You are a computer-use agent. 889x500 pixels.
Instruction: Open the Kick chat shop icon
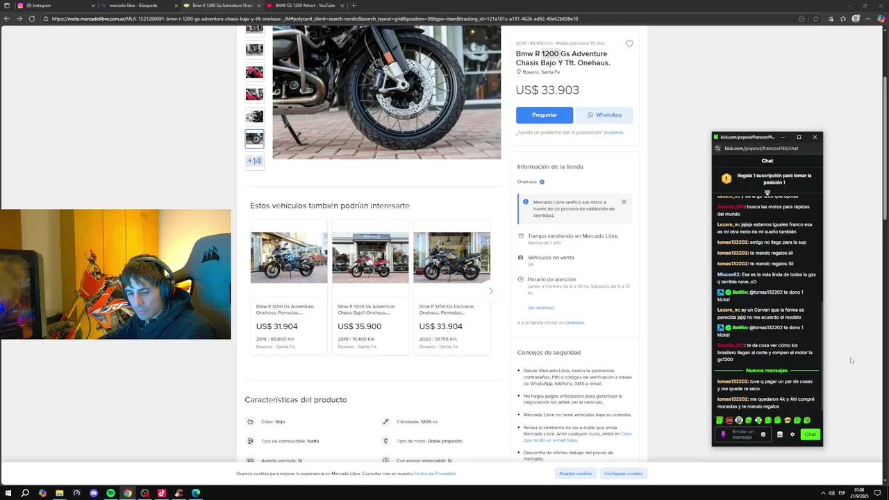(779, 435)
